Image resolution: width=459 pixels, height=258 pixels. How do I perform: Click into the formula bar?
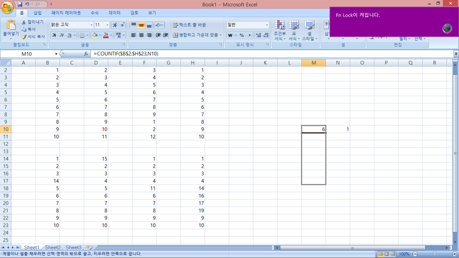(272, 54)
